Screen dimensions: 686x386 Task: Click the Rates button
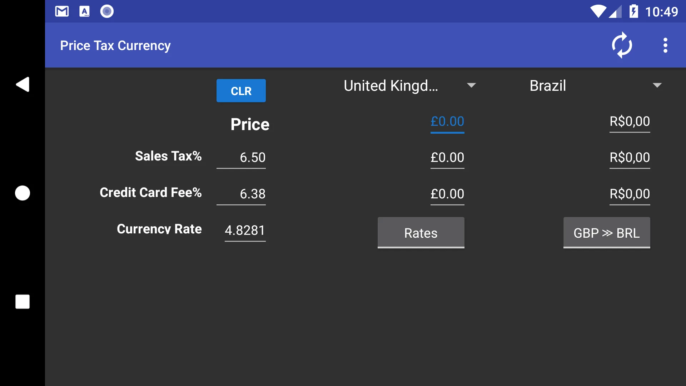tap(421, 232)
